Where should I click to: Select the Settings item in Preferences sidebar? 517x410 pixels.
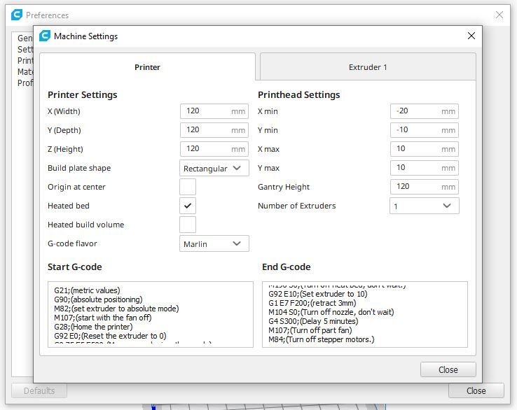[x=25, y=50]
